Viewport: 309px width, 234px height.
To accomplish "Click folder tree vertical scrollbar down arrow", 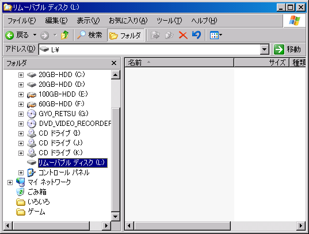I will [x=116, y=217].
